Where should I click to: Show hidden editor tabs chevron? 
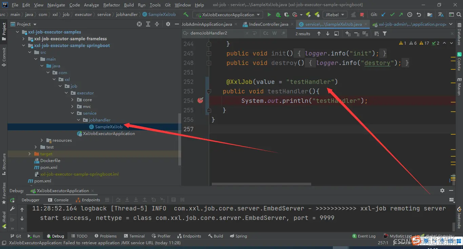click(x=450, y=24)
